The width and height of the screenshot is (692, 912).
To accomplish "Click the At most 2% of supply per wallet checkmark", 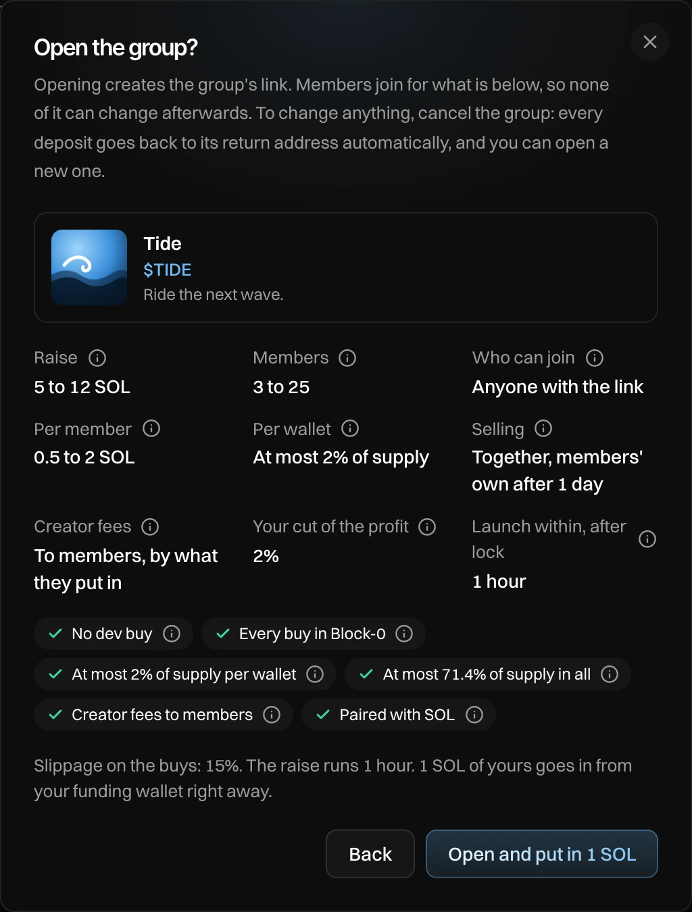I will pyautogui.click(x=55, y=674).
